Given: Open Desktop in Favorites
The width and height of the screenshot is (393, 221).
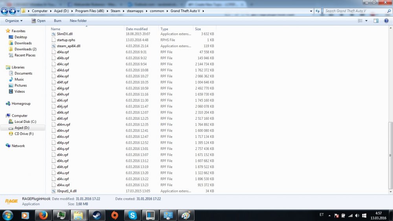Looking at the screenshot, I should pyautogui.click(x=20, y=37).
